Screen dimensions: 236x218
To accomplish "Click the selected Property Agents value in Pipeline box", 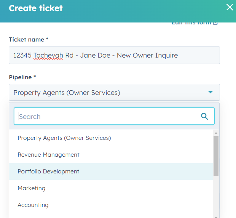I will coord(67,93).
